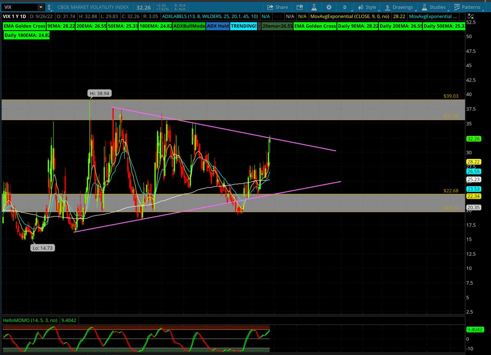Open the Drawings menu

(x=399, y=7)
